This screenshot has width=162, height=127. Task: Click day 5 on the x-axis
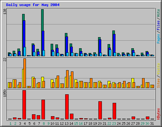(x=29, y=124)
